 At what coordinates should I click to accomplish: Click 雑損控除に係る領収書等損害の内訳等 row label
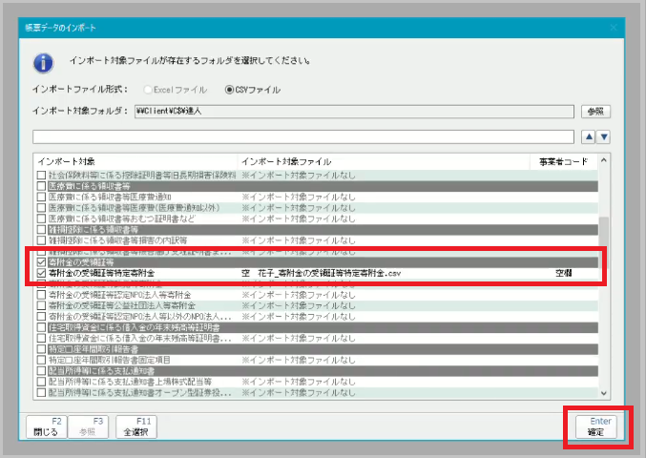click(x=117, y=240)
